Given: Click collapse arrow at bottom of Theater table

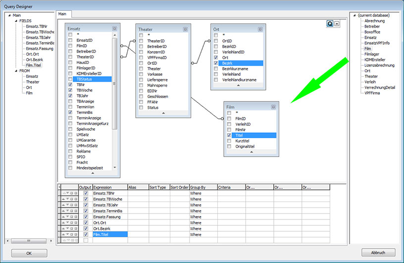Looking at the screenshot, I should point(163,113).
